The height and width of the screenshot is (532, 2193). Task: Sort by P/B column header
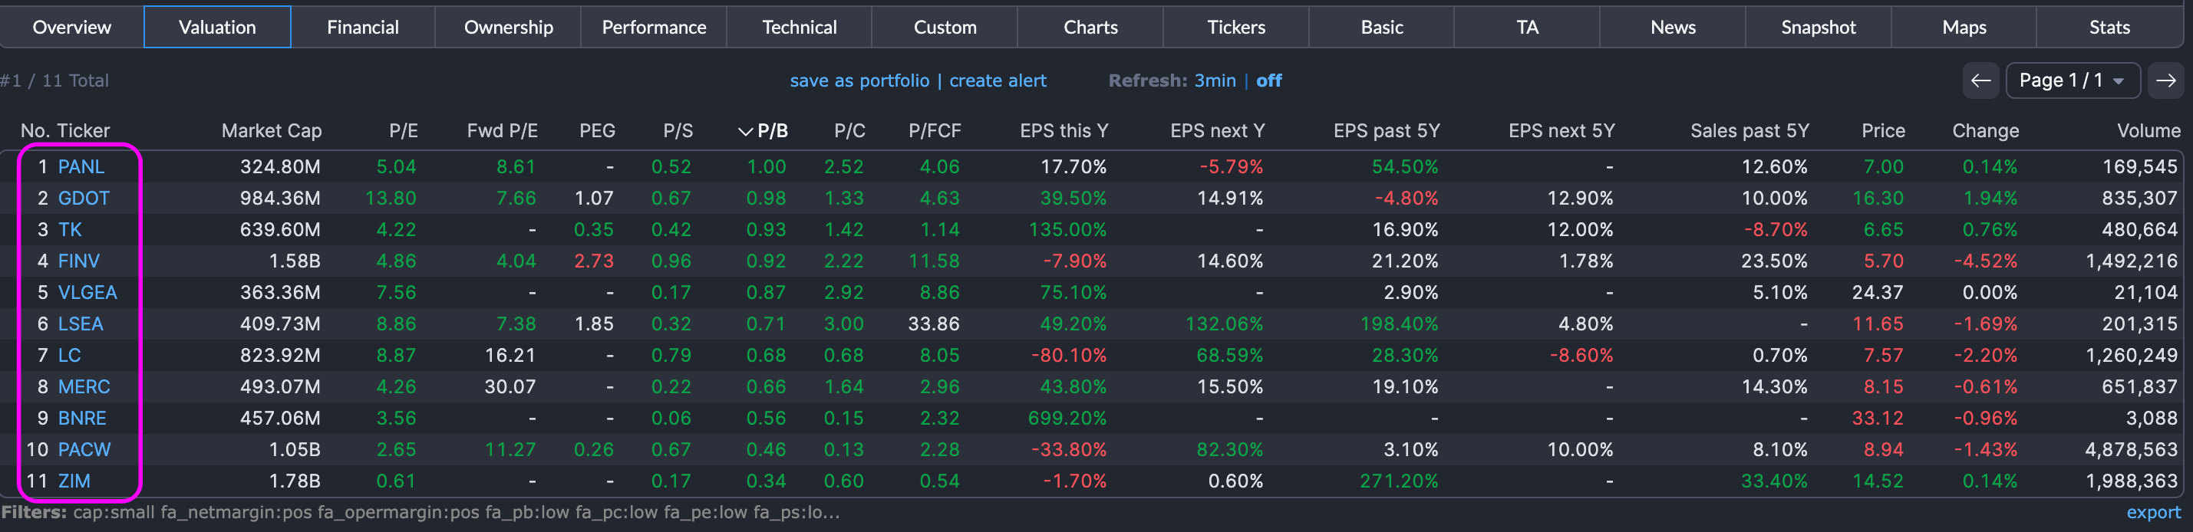[x=763, y=131]
